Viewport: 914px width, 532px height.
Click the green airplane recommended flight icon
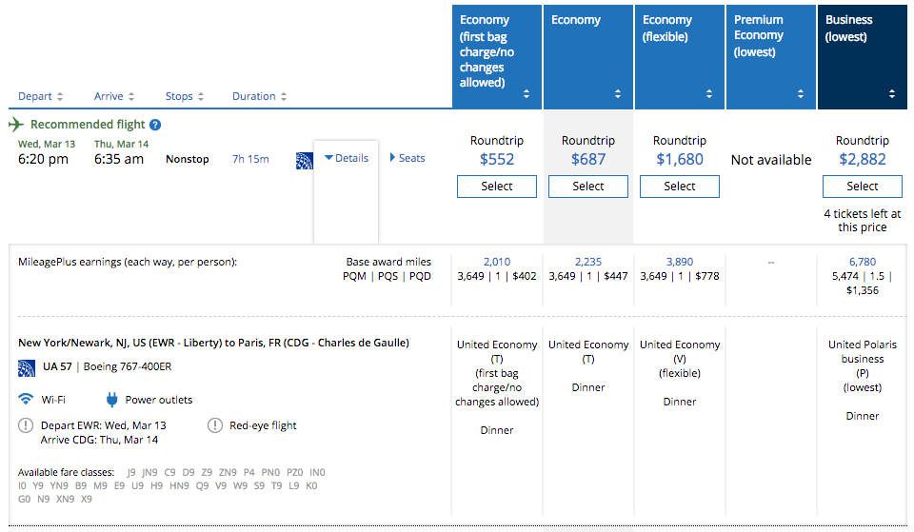pyautogui.click(x=16, y=125)
